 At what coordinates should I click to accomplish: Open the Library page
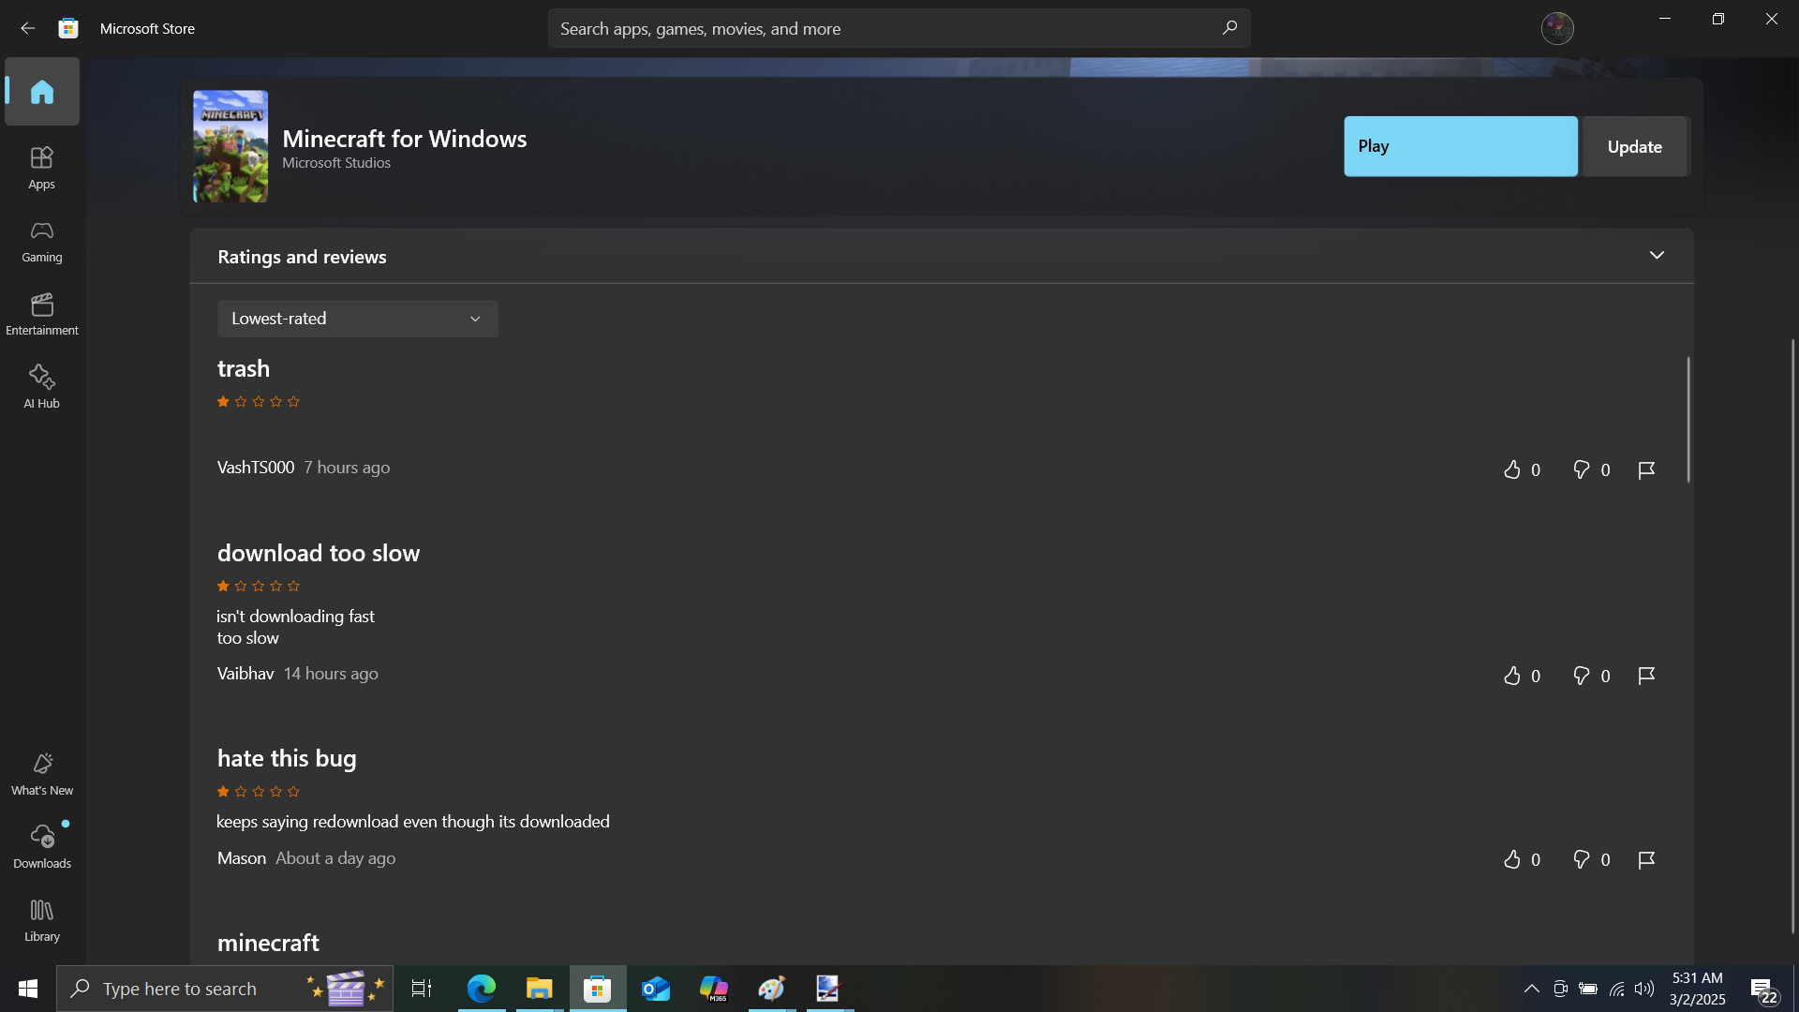(42, 921)
